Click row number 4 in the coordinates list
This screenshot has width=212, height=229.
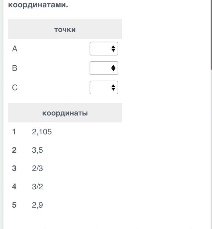(14, 187)
